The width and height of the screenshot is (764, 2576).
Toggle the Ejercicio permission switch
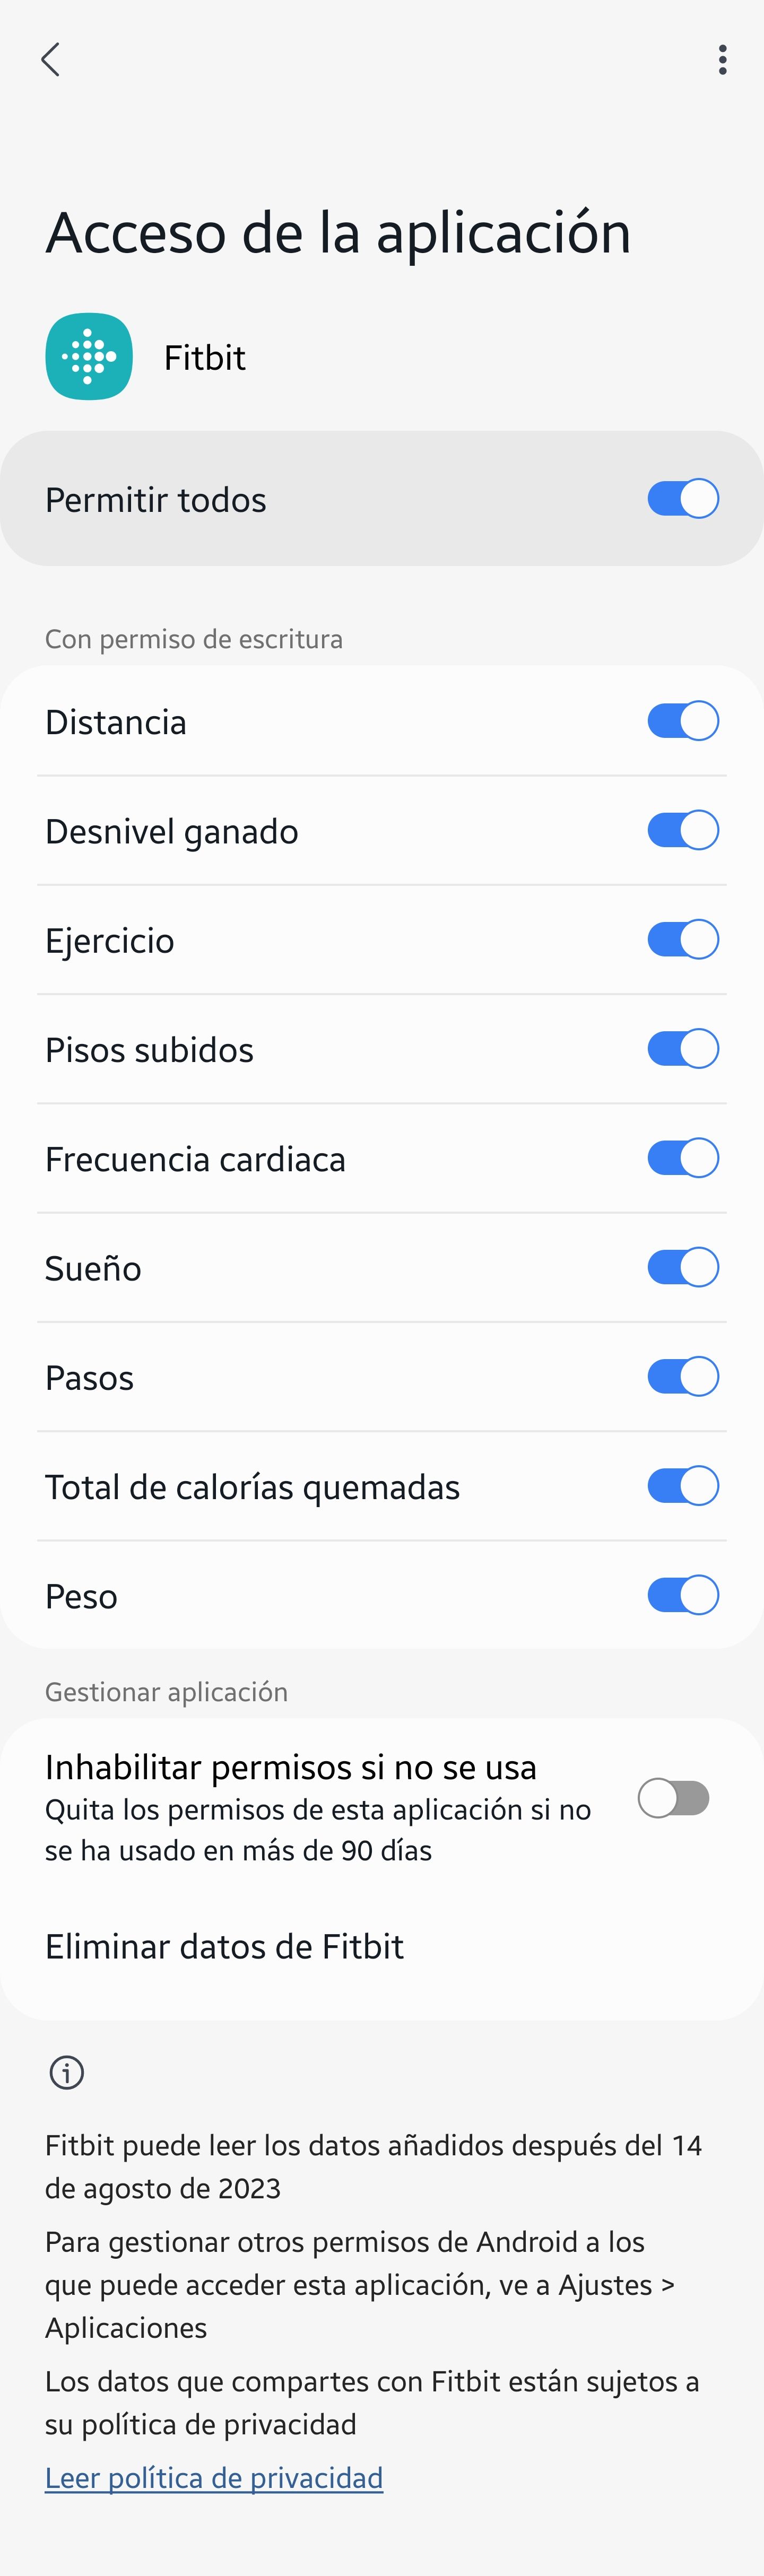[x=683, y=939]
